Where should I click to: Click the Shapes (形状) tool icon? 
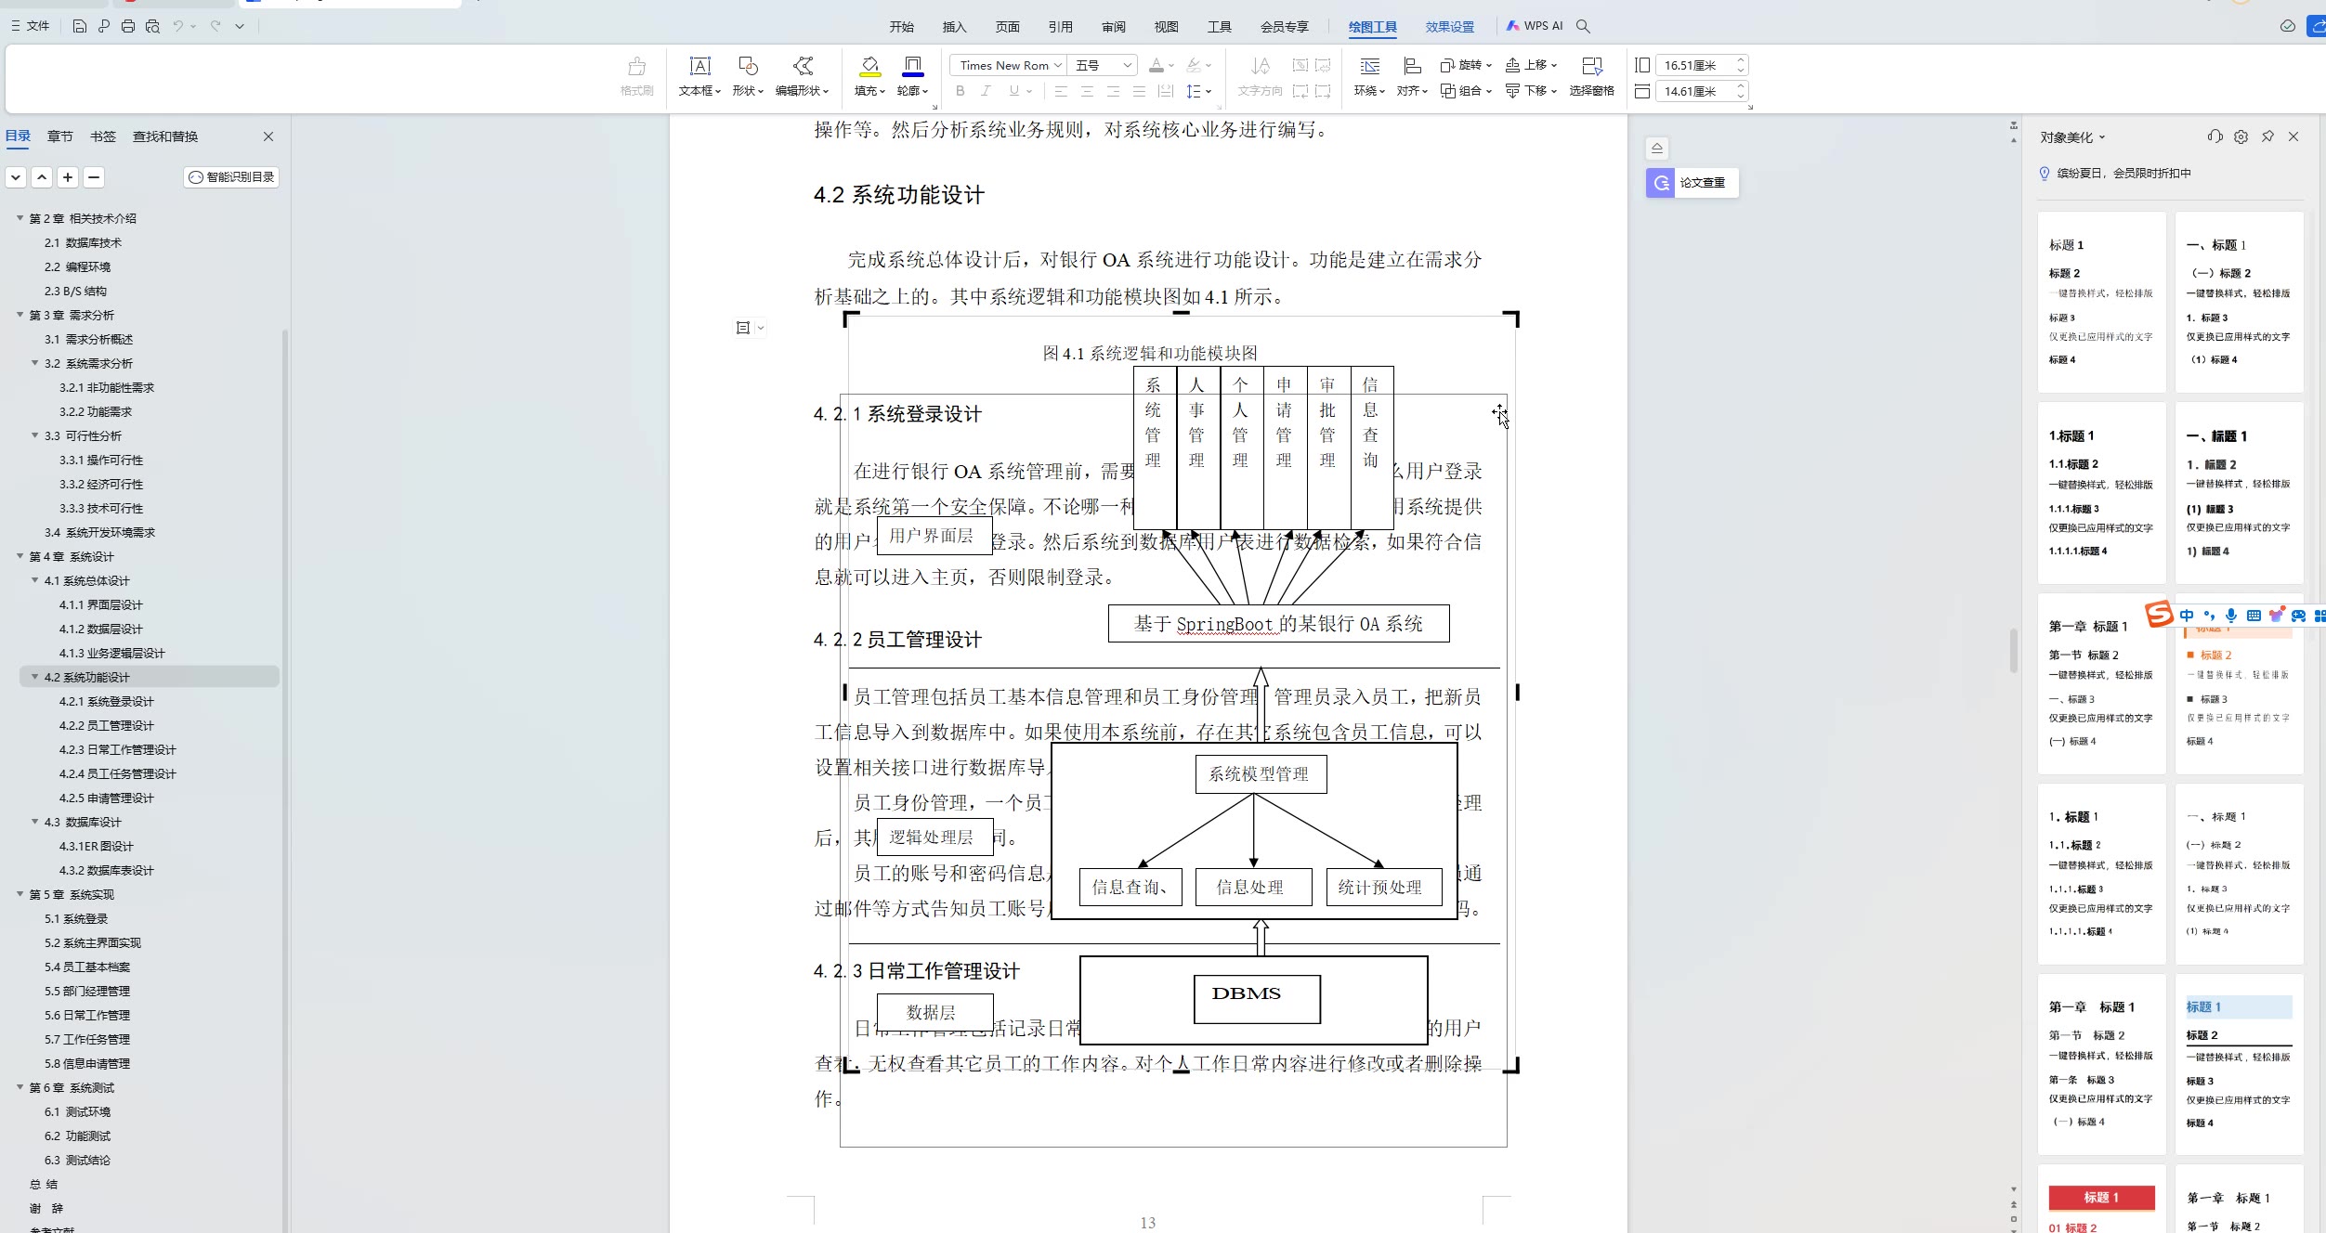[748, 65]
